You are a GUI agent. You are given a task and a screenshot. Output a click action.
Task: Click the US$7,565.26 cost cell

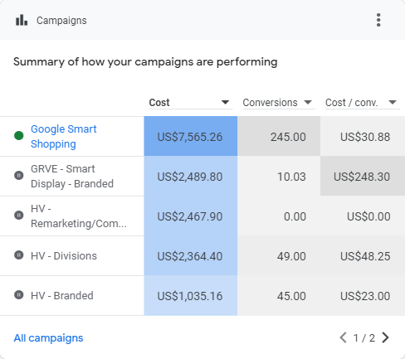[191, 137]
